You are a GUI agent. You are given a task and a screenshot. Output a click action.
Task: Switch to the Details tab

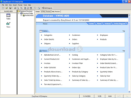coord(38,12)
